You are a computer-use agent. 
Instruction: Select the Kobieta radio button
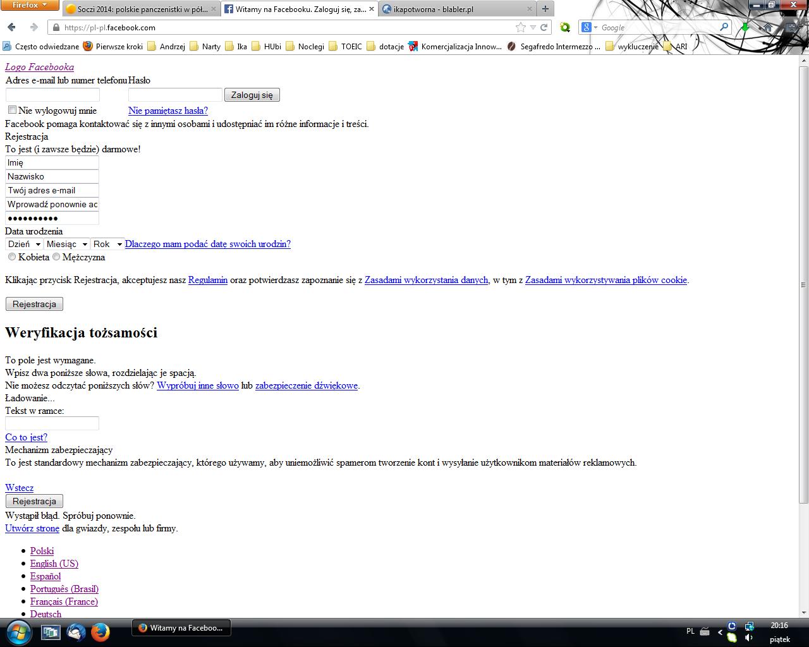coord(12,257)
